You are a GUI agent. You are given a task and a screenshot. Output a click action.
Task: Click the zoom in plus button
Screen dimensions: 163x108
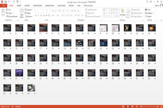point(154,106)
